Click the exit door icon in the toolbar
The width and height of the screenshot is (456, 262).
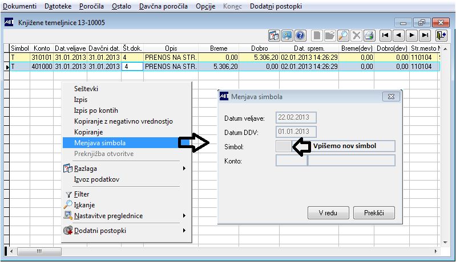pos(441,35)
